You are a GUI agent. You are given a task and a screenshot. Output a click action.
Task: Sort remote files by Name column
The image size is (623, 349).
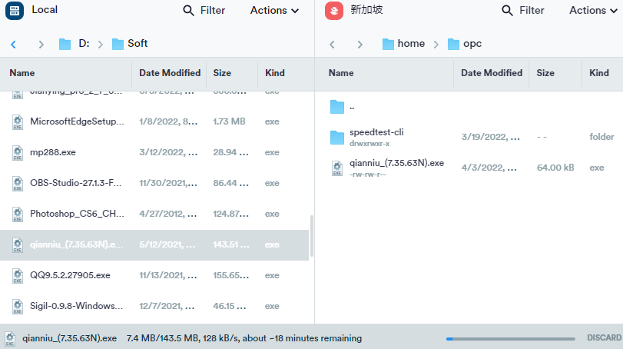tap(341, 73)
